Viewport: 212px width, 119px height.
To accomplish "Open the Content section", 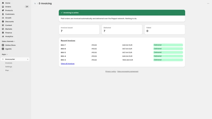I will click(x=8, y=25).
